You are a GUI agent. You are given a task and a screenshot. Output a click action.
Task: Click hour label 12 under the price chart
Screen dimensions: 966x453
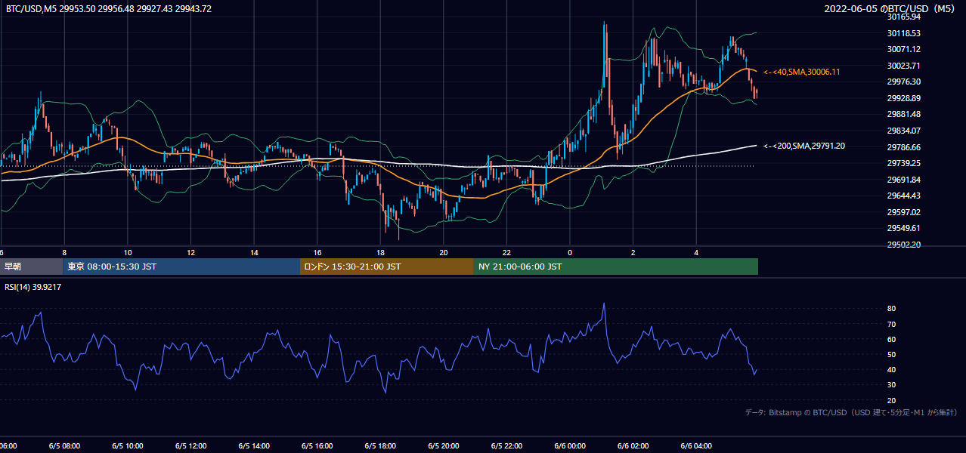[x=191, y=252]
